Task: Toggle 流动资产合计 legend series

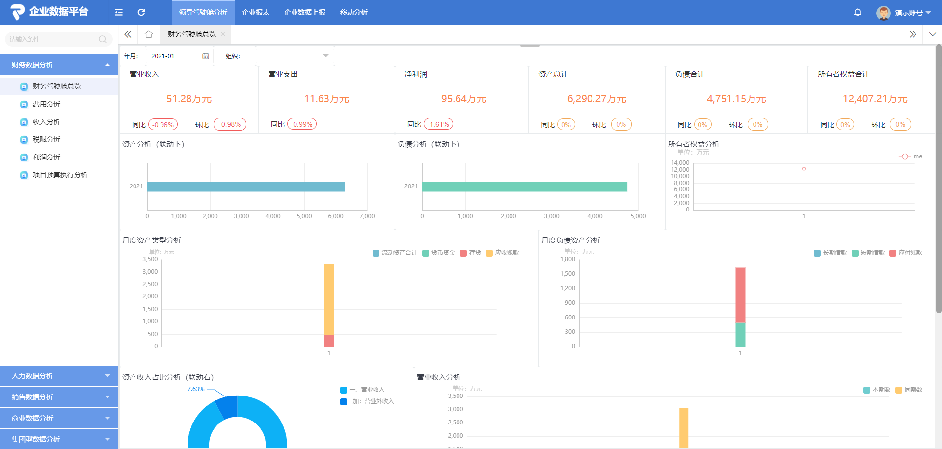Action: pos(395,253)
